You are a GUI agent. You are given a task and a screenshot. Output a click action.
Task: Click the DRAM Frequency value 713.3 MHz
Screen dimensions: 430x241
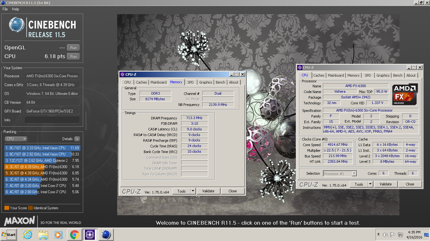point(194,118)
